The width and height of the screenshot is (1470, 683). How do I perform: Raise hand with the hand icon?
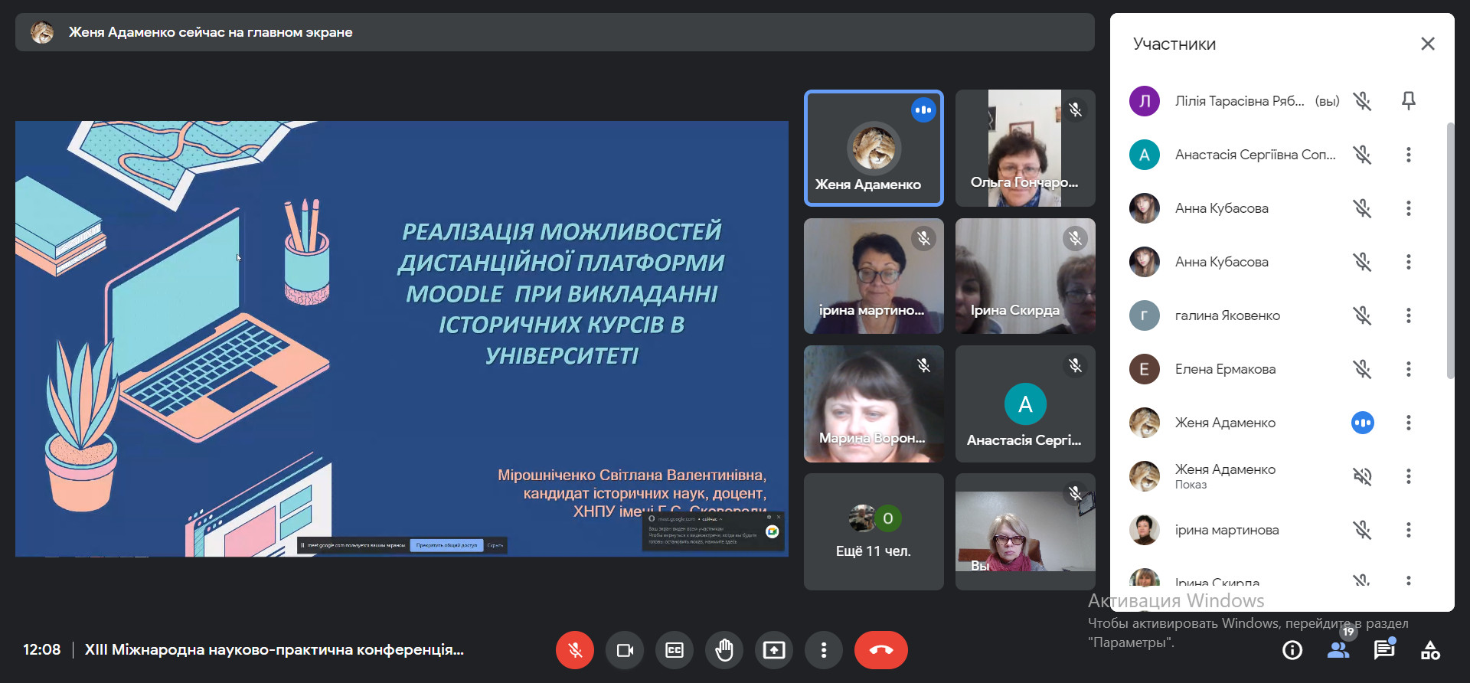tap(724, 650)
